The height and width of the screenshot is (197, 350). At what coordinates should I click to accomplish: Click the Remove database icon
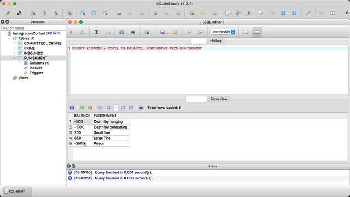[56, 13]
